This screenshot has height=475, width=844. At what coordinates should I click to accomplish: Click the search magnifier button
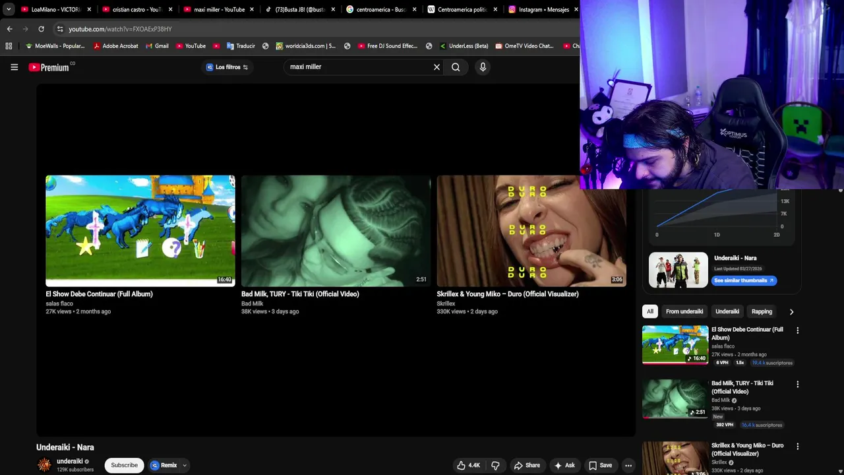pos(456,67)
